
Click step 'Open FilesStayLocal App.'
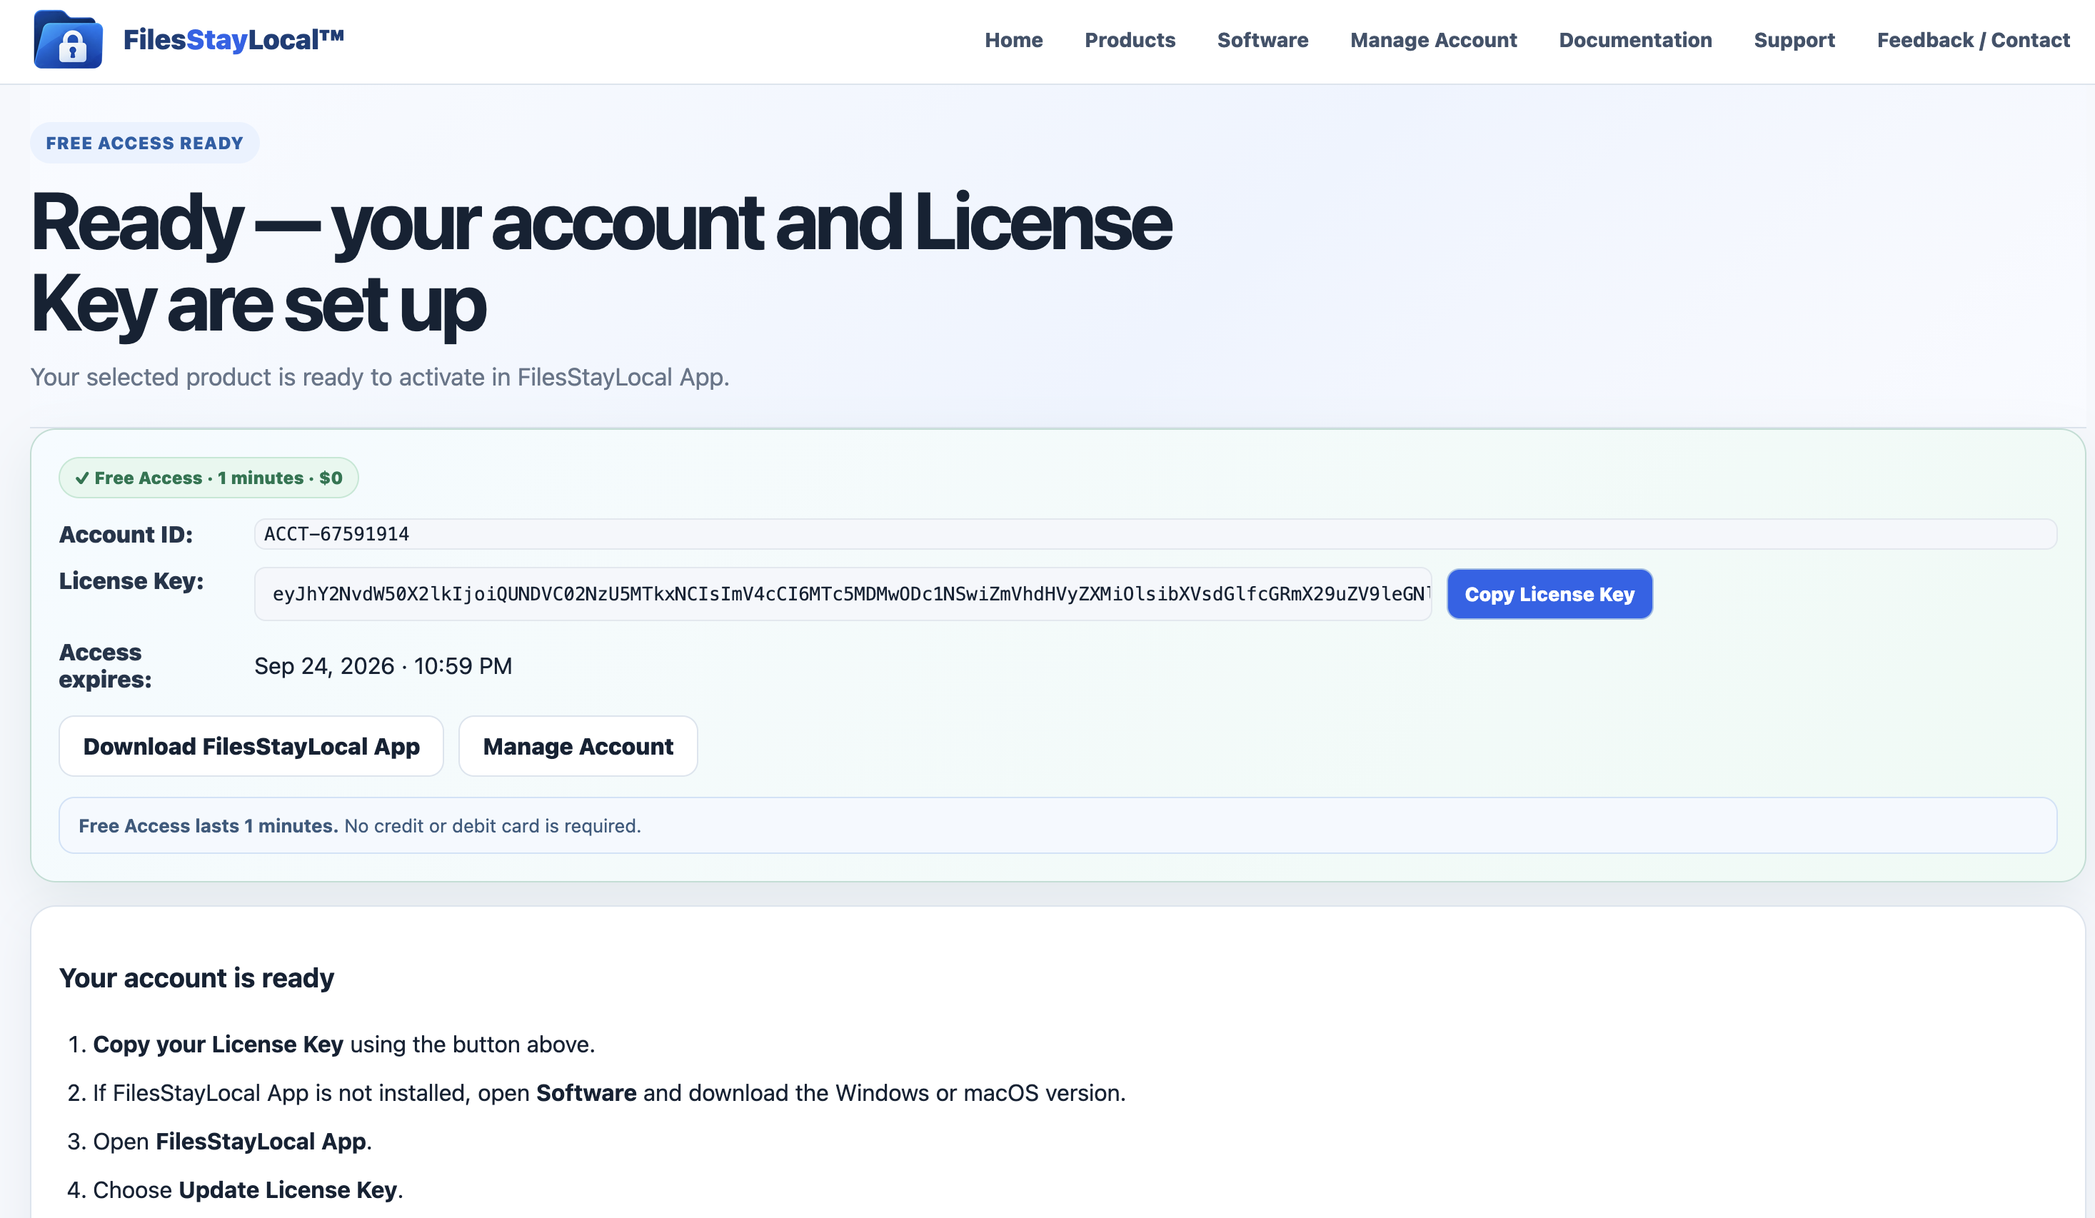point(233,1142)
